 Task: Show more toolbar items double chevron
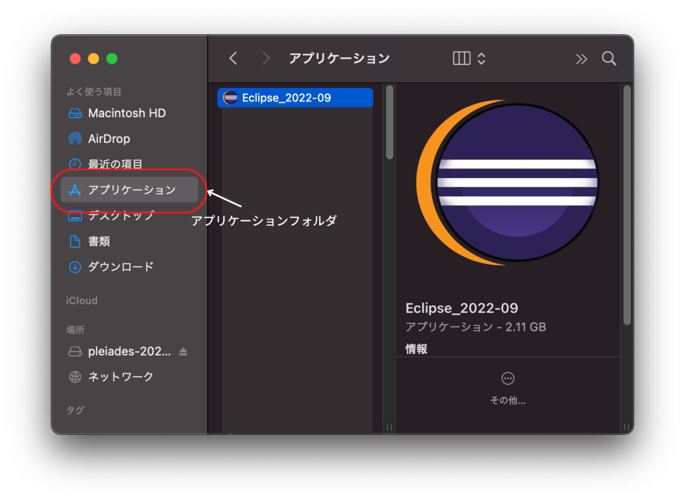[x=581, y=59]
